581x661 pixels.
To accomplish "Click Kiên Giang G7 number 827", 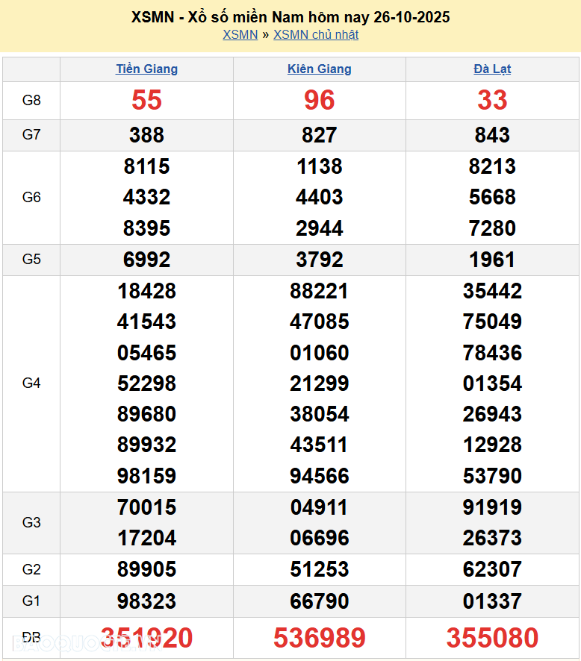I will coord(319,135).
